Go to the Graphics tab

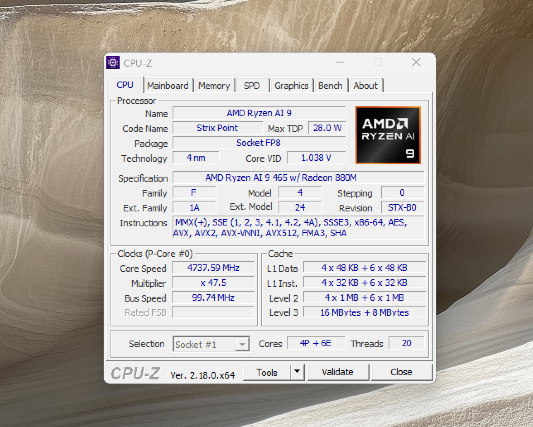coord(291,86)
